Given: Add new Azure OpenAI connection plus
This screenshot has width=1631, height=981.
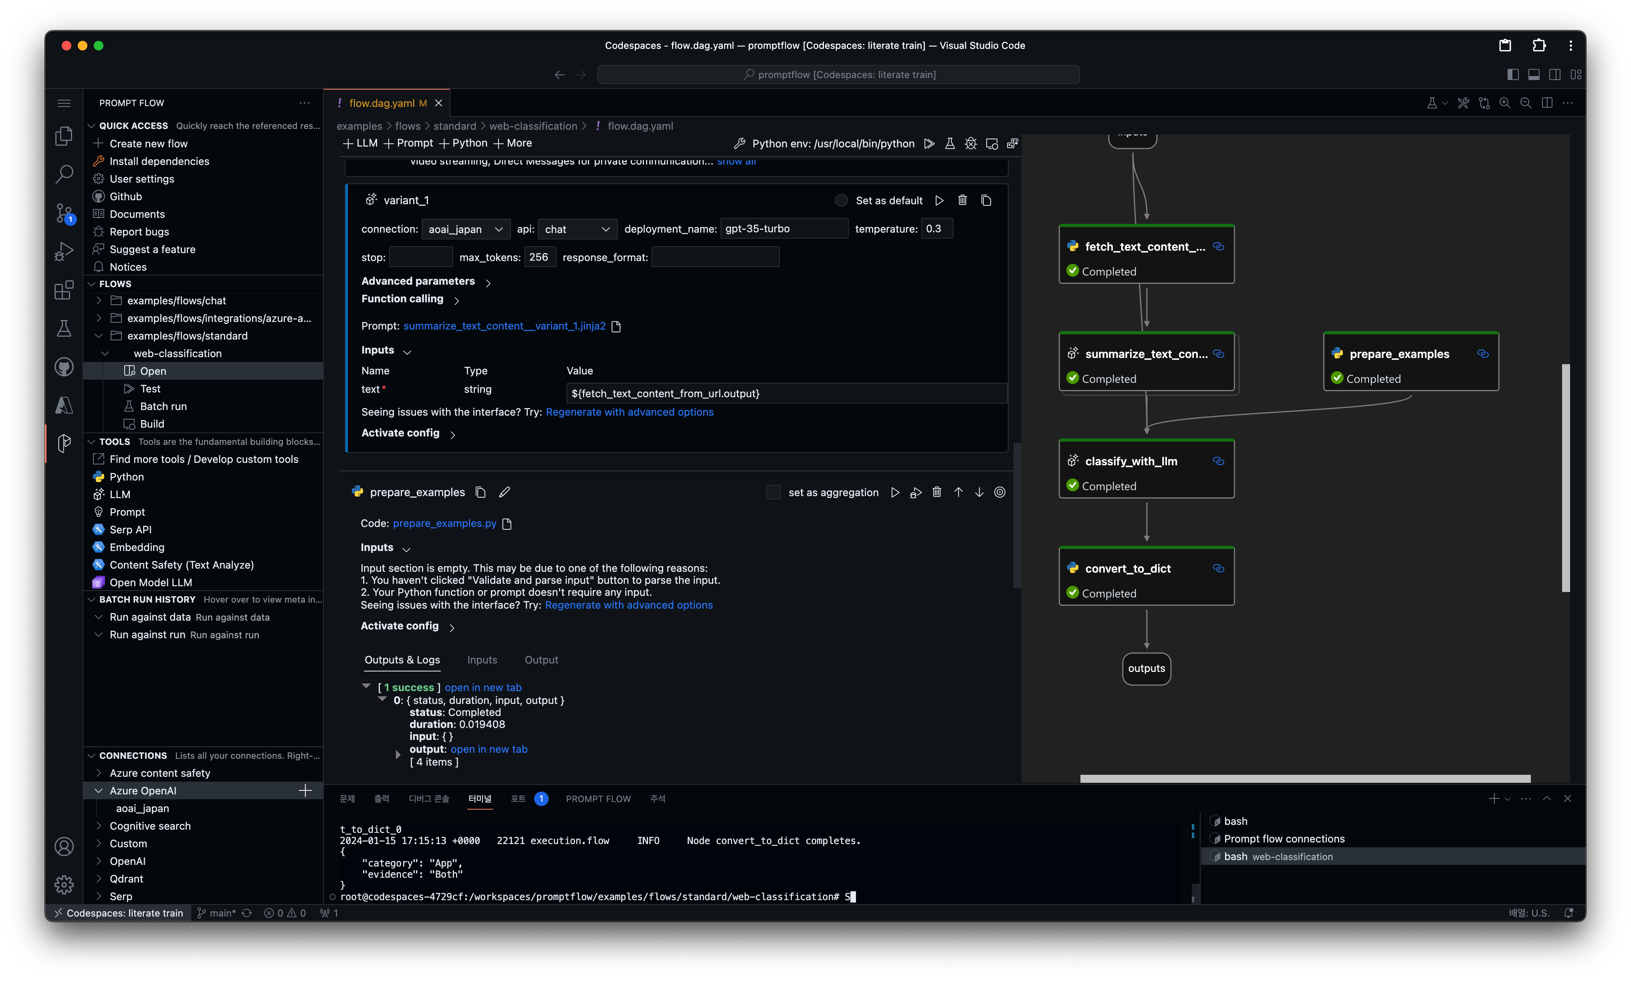Looking at the screenshot, I should tap(305, 791).
